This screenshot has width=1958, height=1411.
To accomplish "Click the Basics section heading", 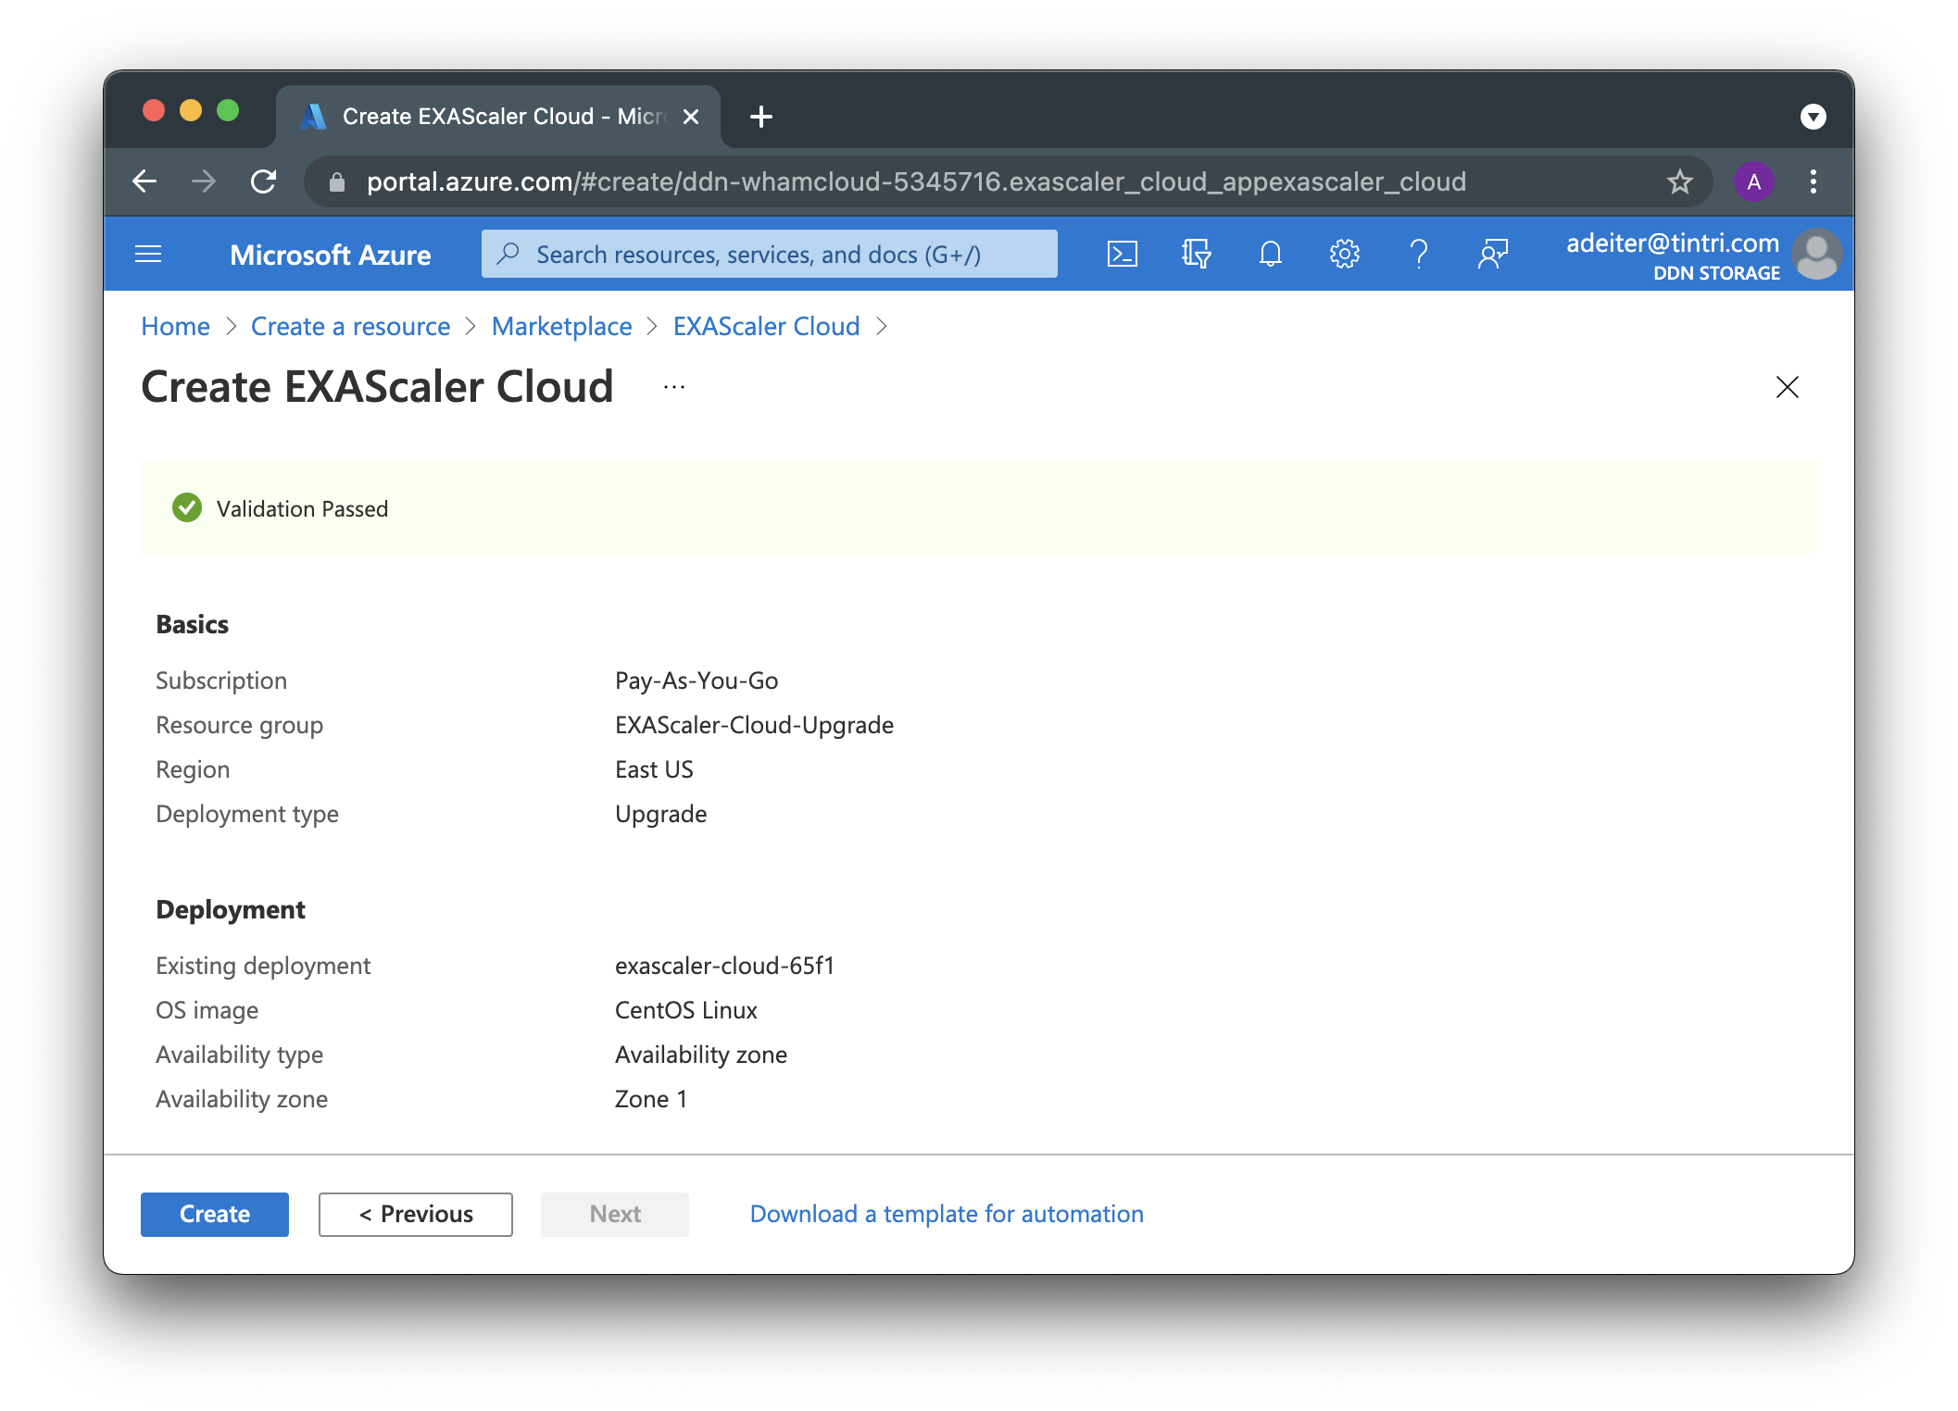I will point(192,624).
